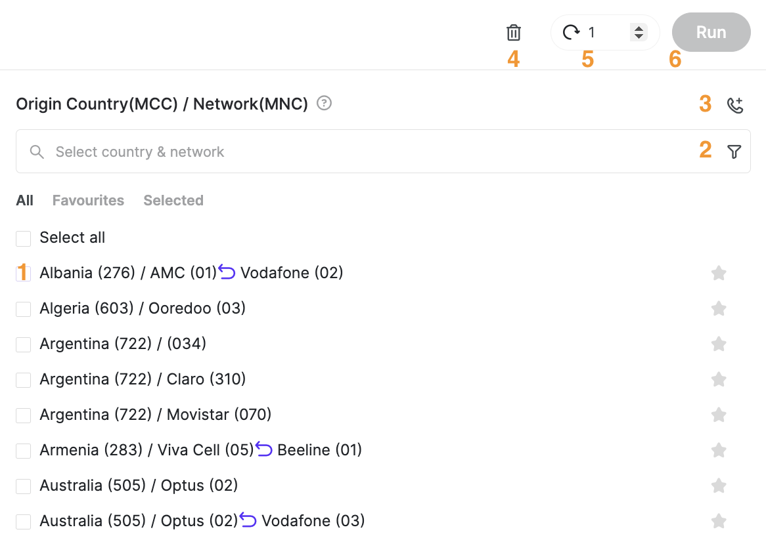
Task: Open the filter icon beside the search bar
Action: (x=734, y=151)
